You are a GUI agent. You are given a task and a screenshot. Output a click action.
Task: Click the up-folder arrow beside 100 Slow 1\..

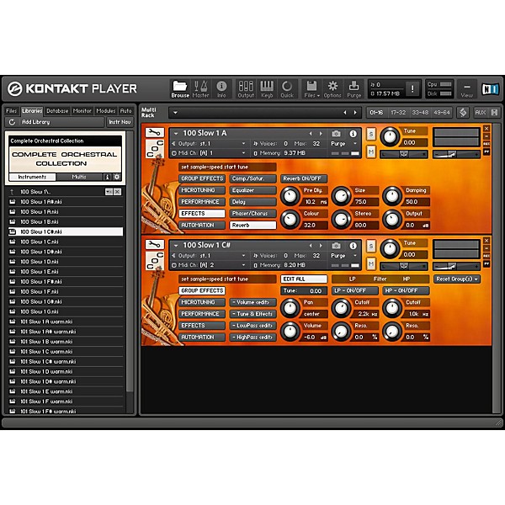tap(13, 192)
